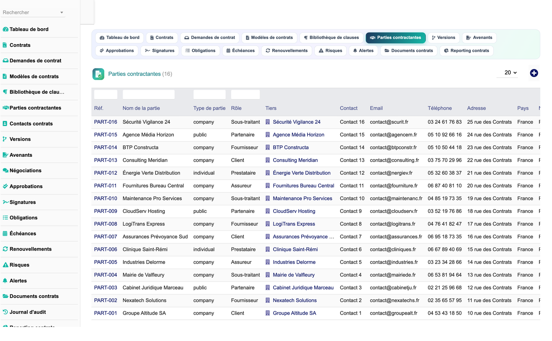The width and height of the screenshot is (552, 341).
Task: Click the Obligations list icon in sidebar
Action: pyautogui.click(x=5, y=218)
